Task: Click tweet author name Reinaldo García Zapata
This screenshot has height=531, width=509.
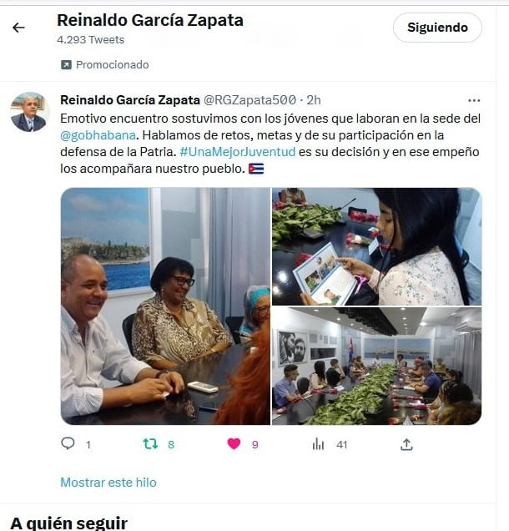Action: click(130, 100)
